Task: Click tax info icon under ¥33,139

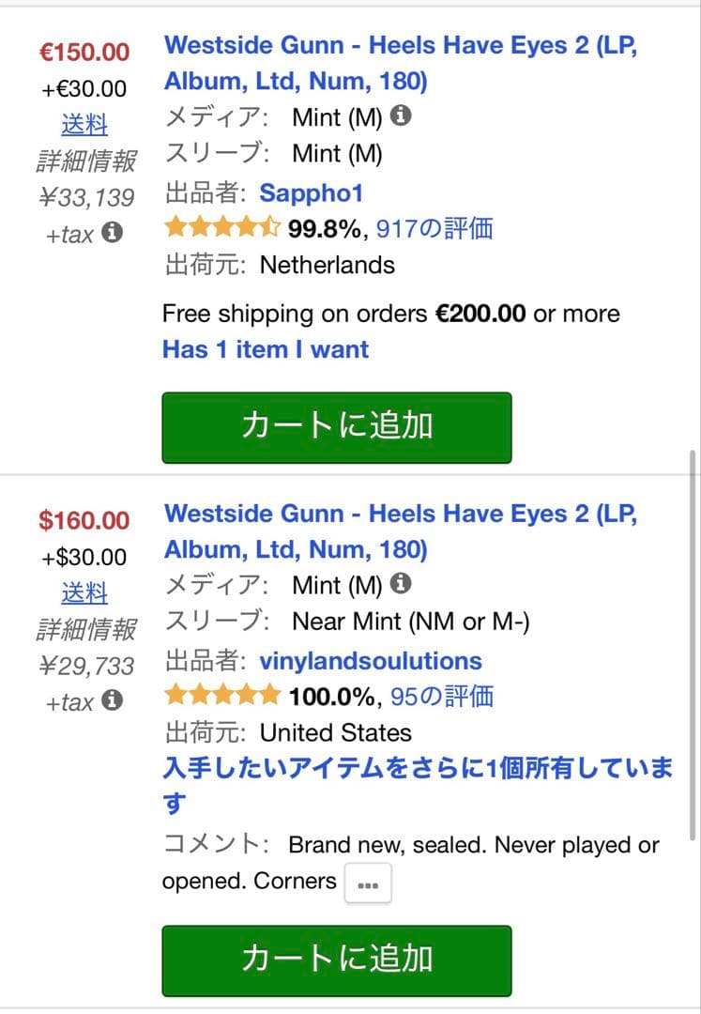Action: (x=112, y=233)
